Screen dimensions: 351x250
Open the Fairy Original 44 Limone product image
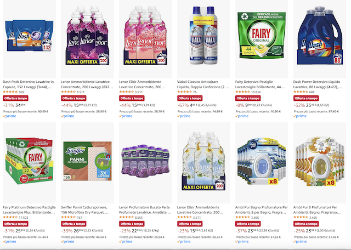tap(262, 36)
